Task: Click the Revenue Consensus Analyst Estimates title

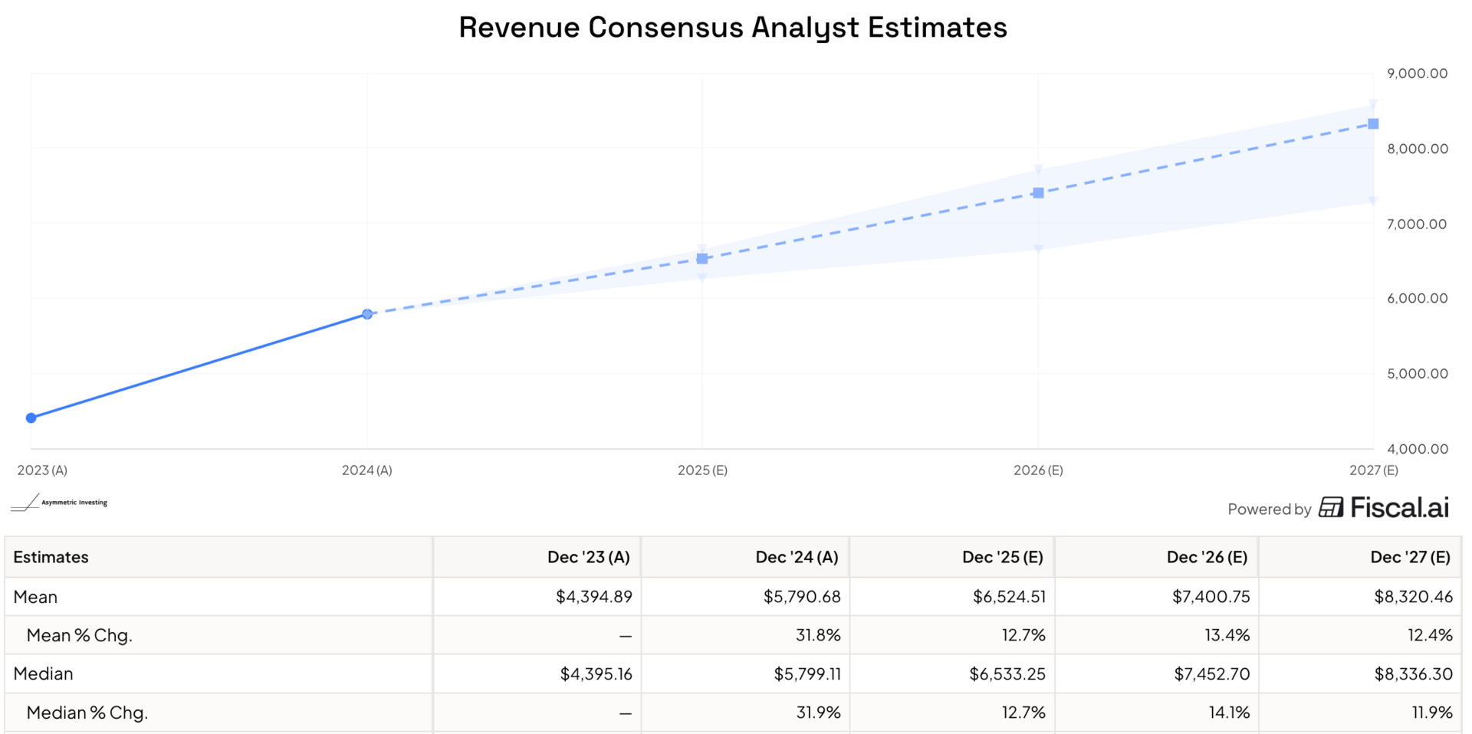Action: click(732, 28)
